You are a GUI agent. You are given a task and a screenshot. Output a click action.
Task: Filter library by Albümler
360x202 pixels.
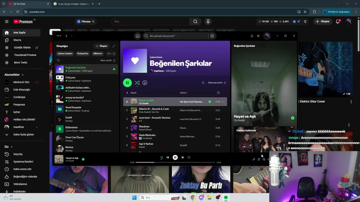tap(98, 54)
